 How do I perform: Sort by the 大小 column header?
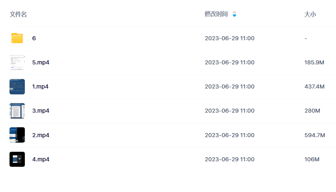(x=310, y=14)
